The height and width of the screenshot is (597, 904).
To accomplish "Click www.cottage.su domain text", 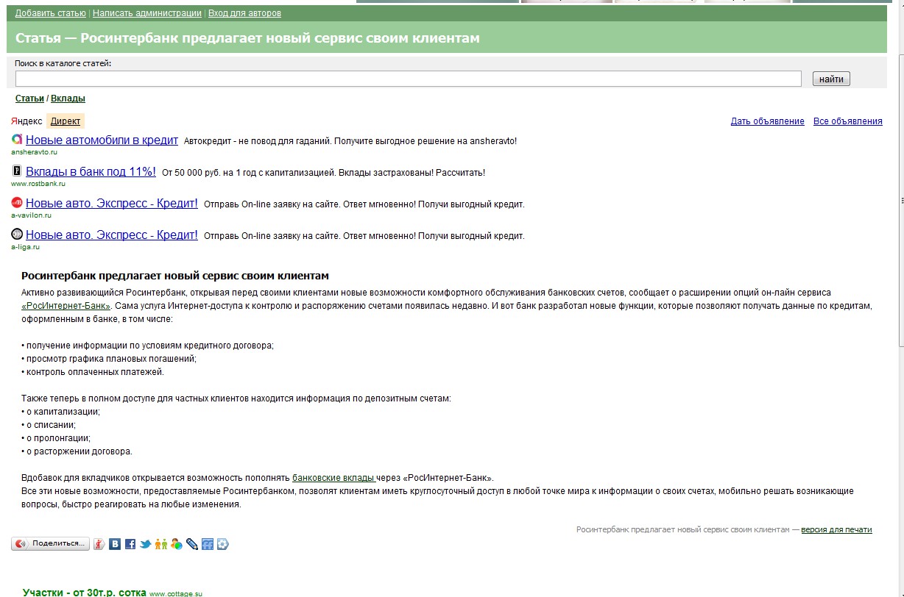I will (x=175, y=593).
